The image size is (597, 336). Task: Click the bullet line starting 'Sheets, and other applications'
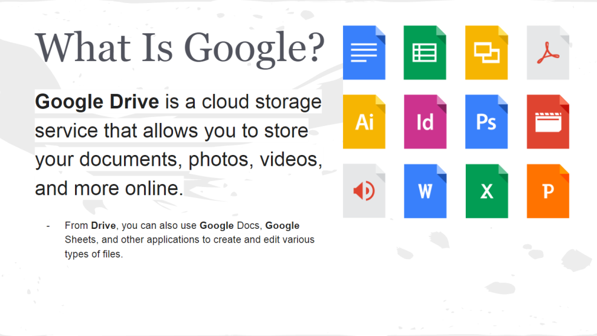tap(189, 240)
